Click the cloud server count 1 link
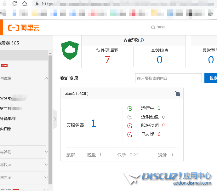This screenshot has height=191, width=217. point(93,124)
